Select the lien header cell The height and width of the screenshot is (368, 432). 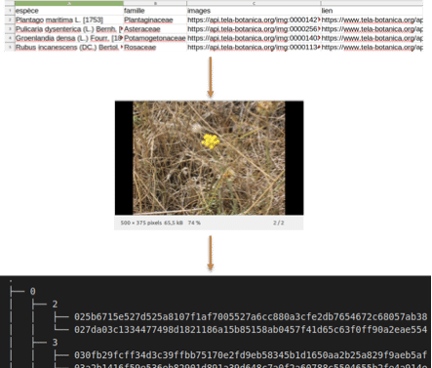pyautogui.click(x=372, y=11)
